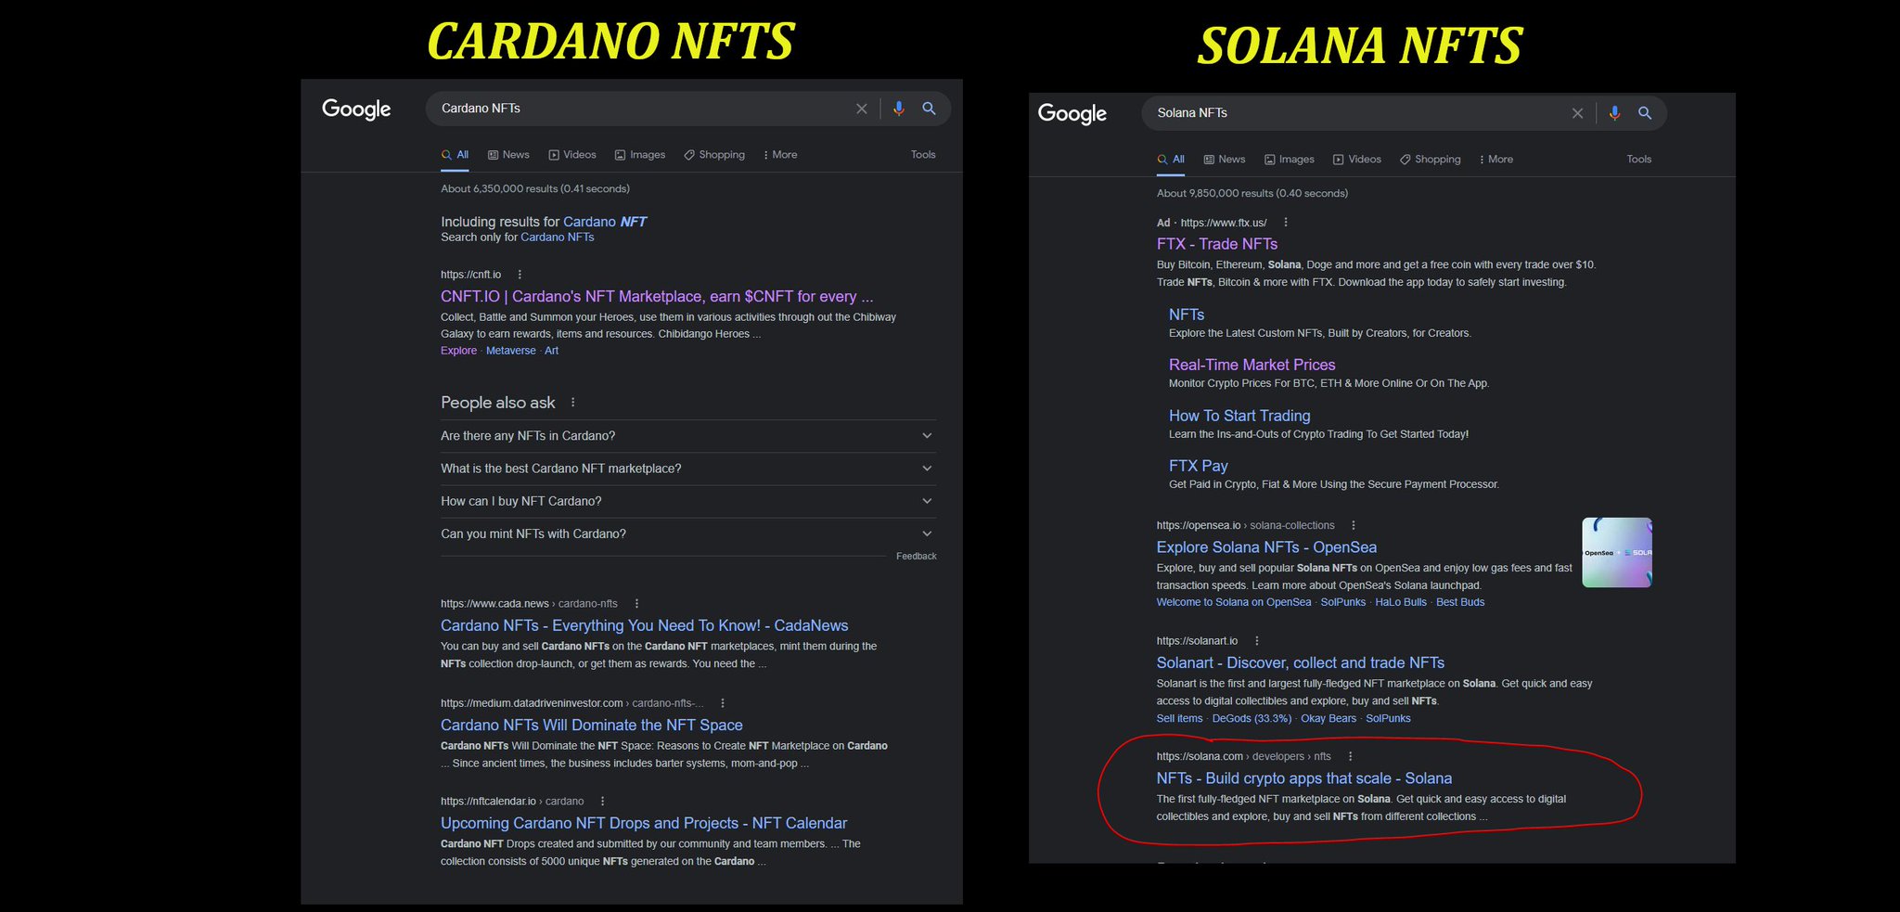Select the All tab in Solana search

point(1171,160)
